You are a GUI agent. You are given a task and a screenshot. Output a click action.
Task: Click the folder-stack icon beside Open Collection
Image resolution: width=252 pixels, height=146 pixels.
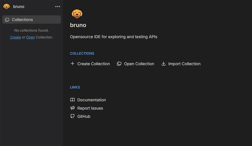point(119,64)
